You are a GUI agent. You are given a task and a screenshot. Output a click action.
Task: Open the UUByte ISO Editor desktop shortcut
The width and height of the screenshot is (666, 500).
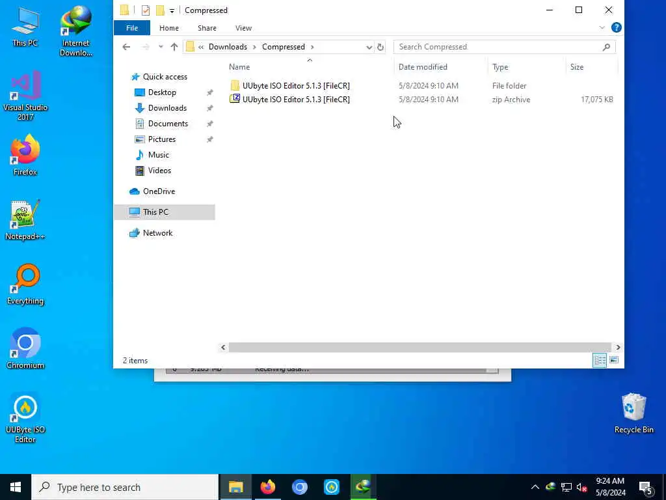click(x=25, y=418)
